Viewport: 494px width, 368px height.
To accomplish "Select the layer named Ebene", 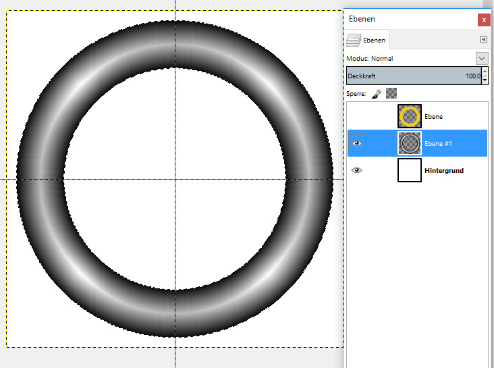I will (433, 117).
